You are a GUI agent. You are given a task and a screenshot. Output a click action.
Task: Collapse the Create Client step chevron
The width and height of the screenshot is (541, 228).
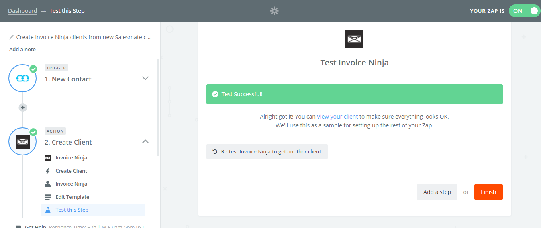145,141
